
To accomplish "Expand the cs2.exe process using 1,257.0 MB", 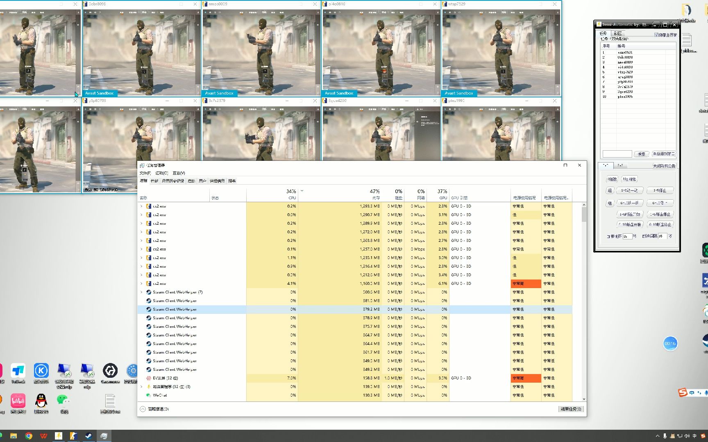I will click(142, 249).
